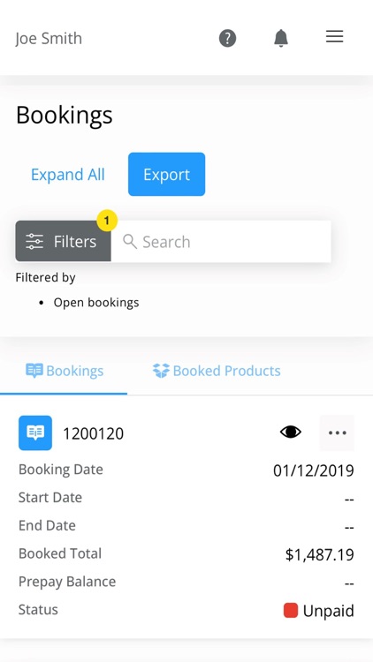Open the hamburger menu
This screenshot has height=662, width=373.
pyautogui.click(x=334, y=37)
